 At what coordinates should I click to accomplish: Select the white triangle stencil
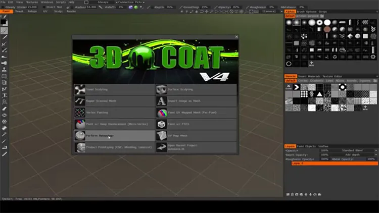[319, 94]
